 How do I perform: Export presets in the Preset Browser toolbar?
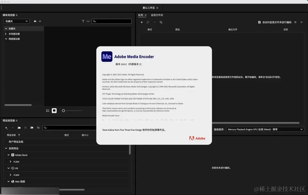click(38, 128)
